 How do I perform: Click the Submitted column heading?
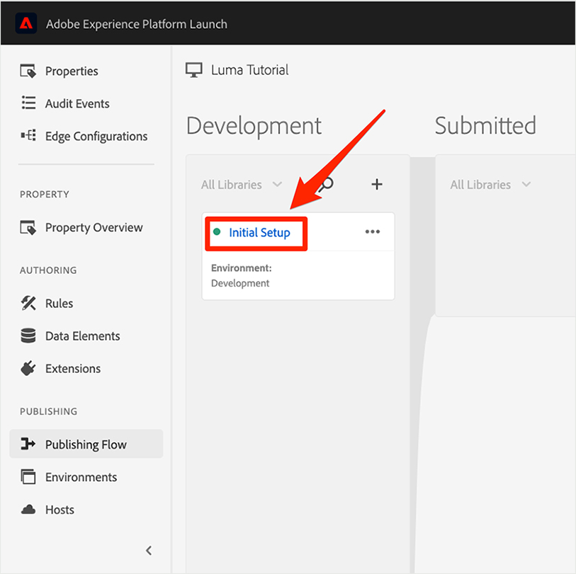pyautogui.click(x=485, y=125)
